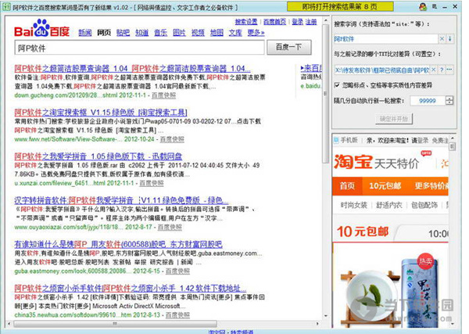
Task: Open 包包配饰 category in Taobao pane
Action: (424, 205)
